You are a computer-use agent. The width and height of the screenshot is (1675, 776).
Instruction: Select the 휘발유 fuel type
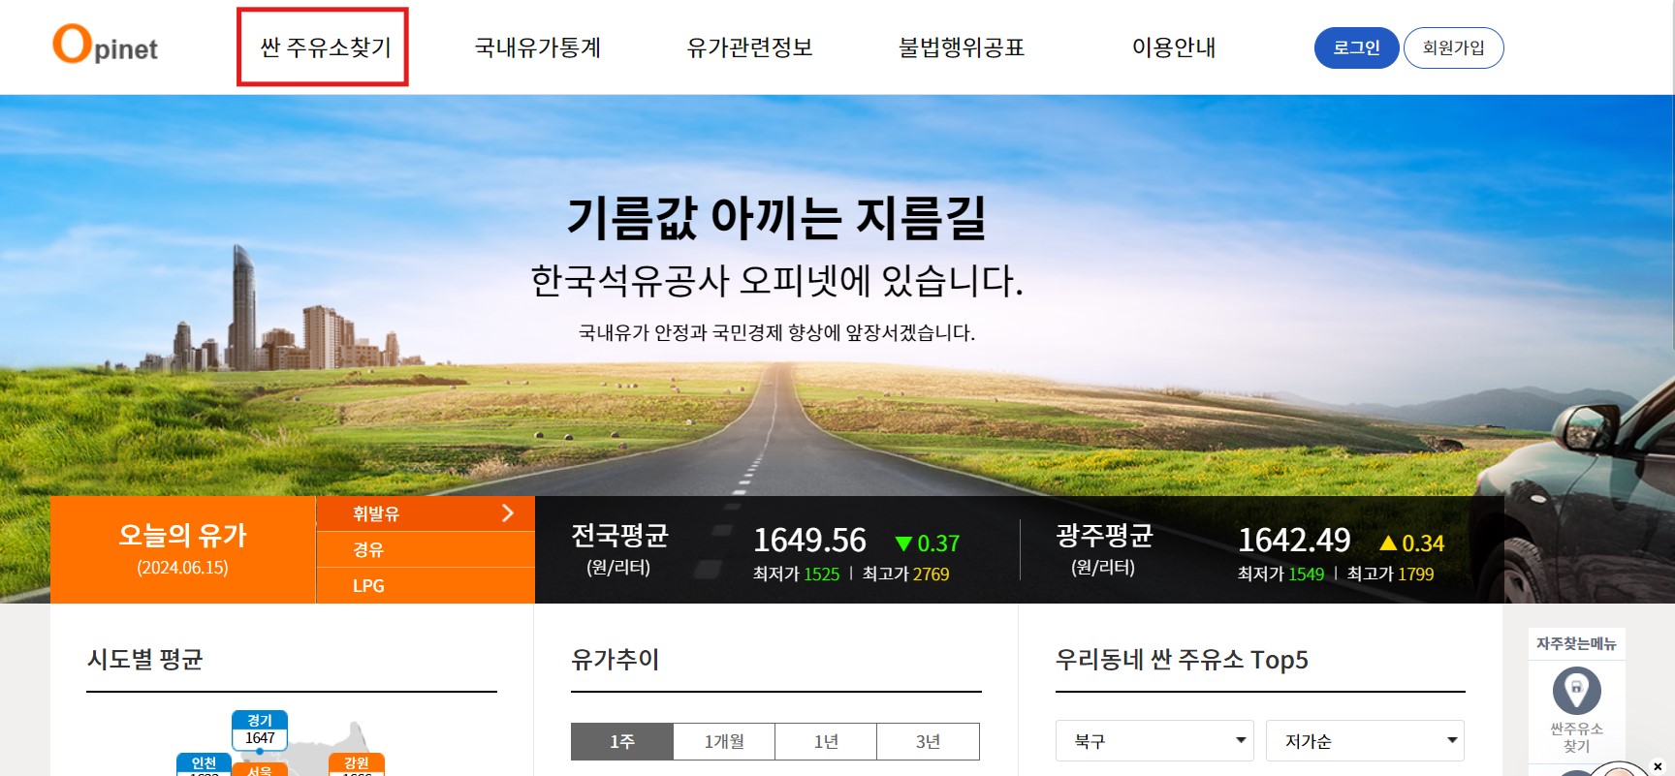point(425,513)
